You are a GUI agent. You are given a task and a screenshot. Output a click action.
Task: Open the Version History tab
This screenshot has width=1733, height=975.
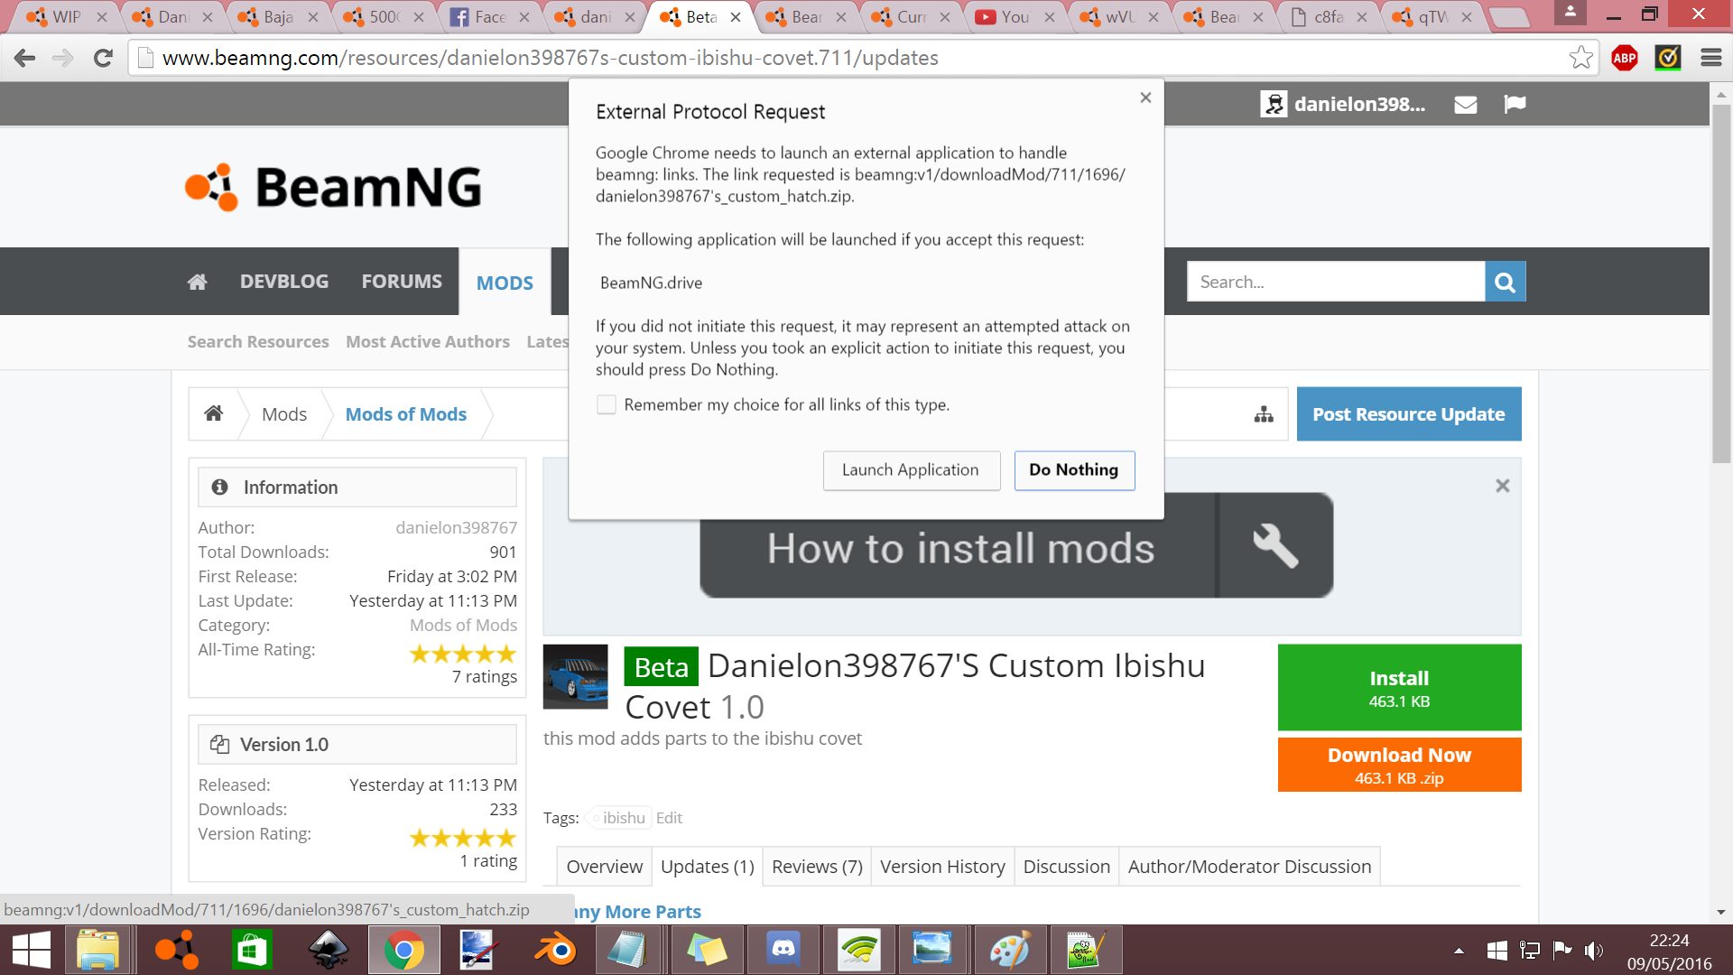pyautogui.click(x=942, y=867)
